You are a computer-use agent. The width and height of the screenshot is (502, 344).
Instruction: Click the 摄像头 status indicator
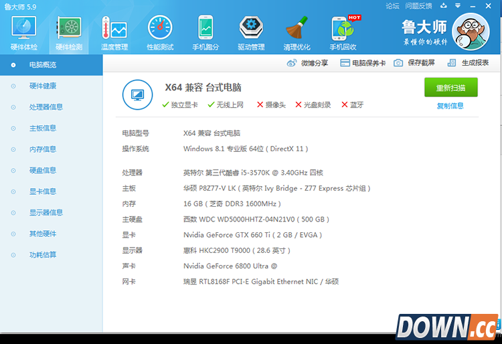[x=271, y=104]
